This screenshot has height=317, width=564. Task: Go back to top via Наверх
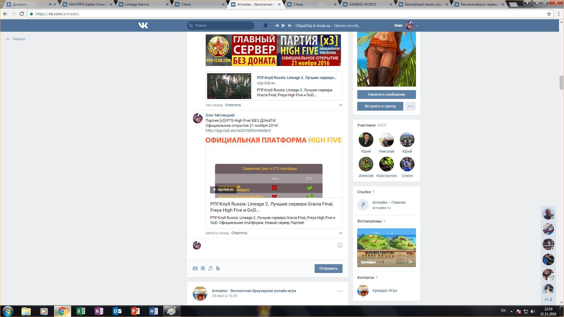(16, 39)
